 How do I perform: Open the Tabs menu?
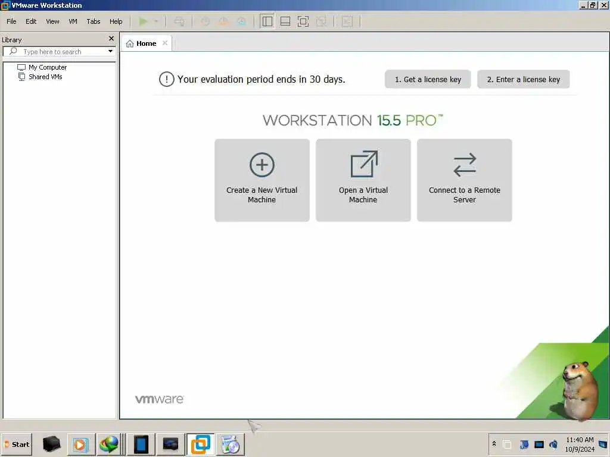pos(94,21)
